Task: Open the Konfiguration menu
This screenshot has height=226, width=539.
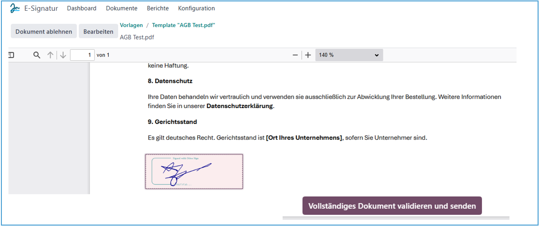Action: 196,8
